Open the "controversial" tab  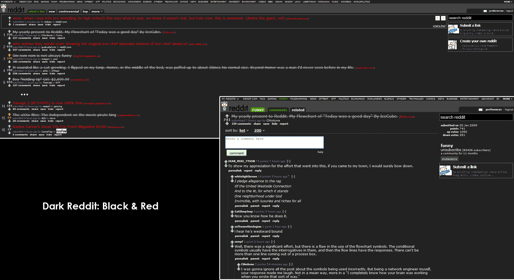coord(69,12)
